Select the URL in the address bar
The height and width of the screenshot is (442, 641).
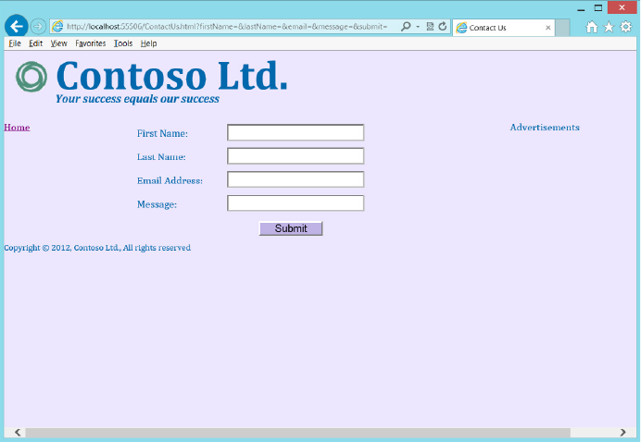coord(226,27)
